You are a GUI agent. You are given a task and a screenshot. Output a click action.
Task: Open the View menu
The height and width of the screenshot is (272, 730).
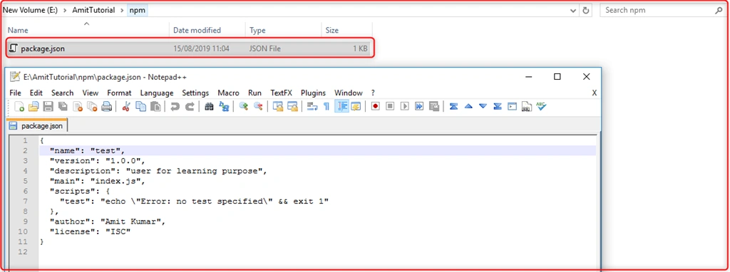[x=91, y=93]
